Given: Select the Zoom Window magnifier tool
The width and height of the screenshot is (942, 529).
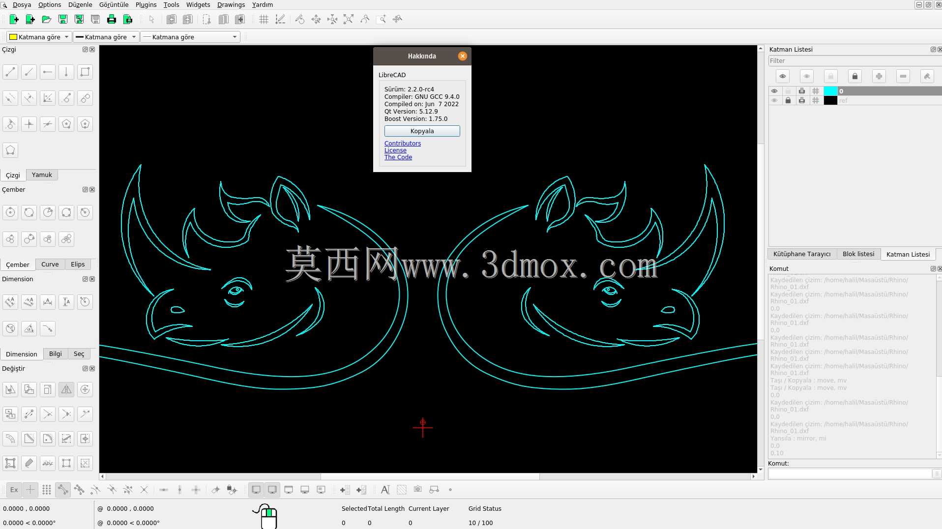Looking at the screenshot, I should pyautogui.click(x=381, y=19).
